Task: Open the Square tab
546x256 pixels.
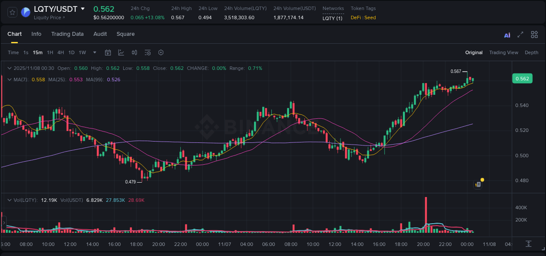Action: click(x=125, y=34)
